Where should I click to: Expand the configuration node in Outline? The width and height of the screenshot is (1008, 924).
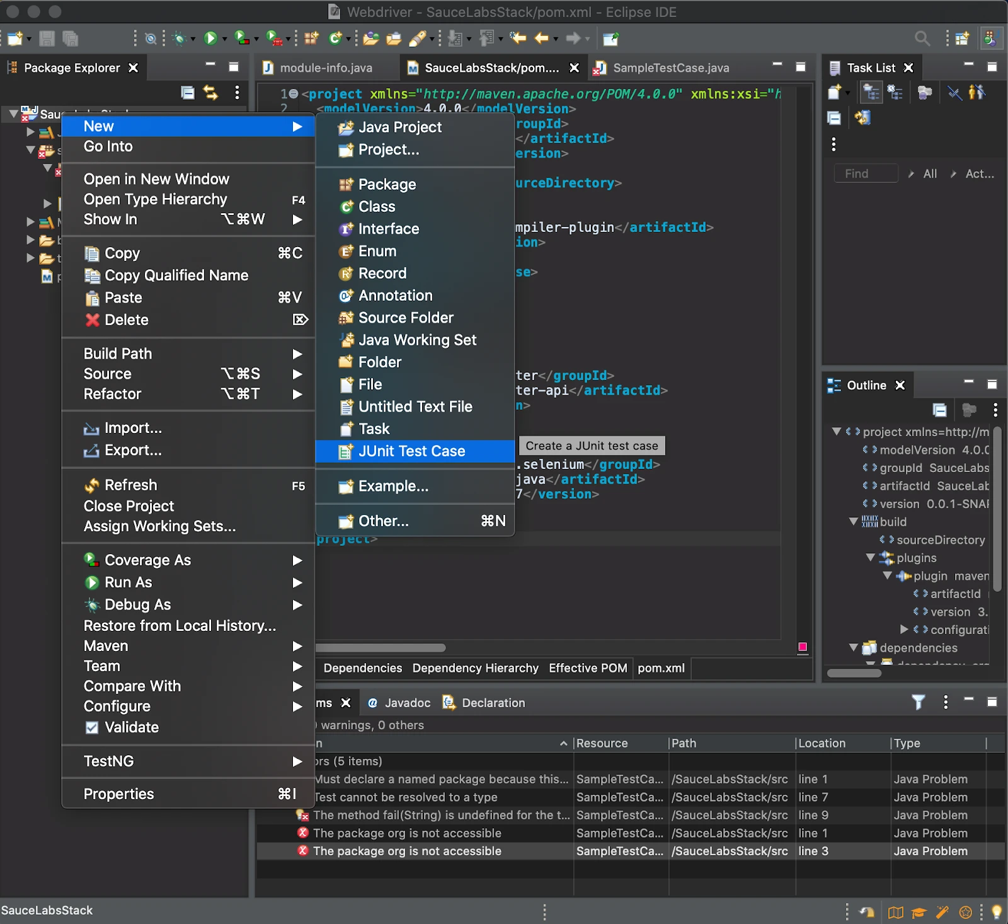point(904,630)
